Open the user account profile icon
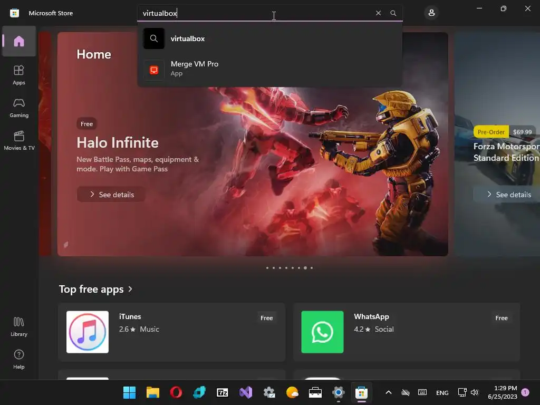This screenshot has width=540, height=405. [x=431, y=13]
